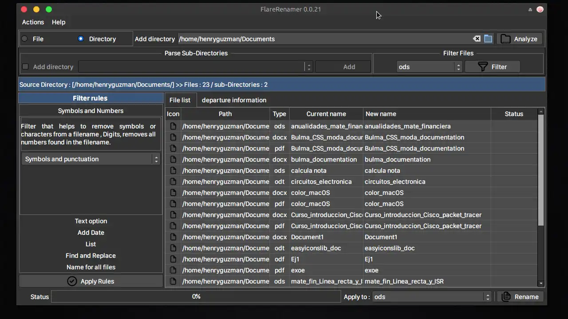The height and width of the screenshot is (319, 568).
Task: Click the clear directory path icon
Action: 477,39
